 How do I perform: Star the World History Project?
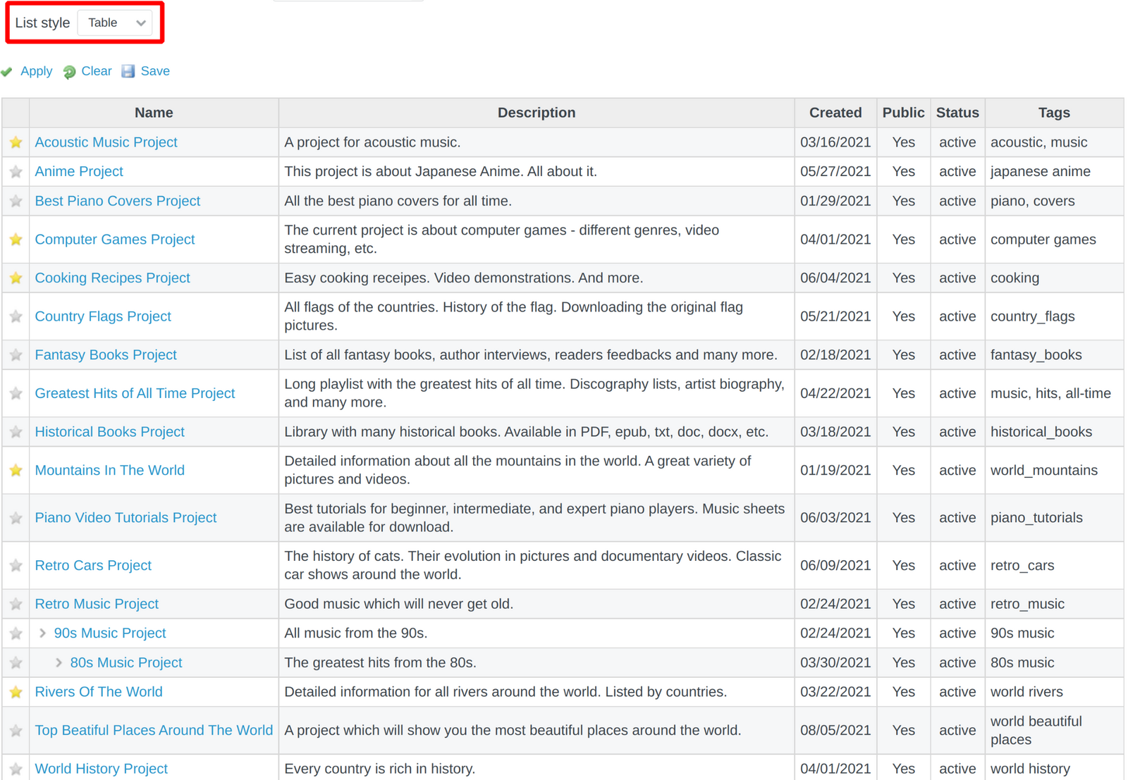[x=16, y=769]
